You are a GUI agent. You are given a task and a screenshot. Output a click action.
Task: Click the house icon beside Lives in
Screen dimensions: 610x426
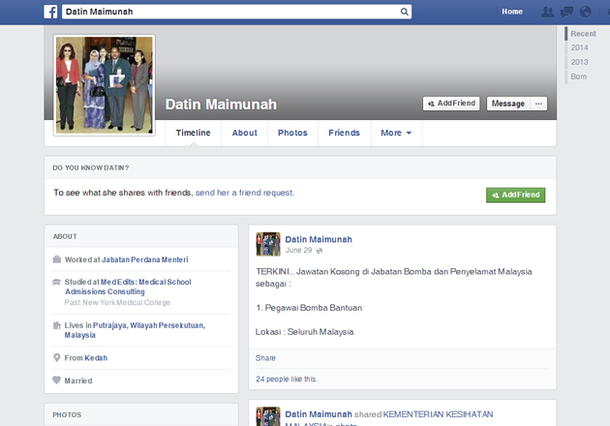pyautogui.click(x=57, y=325)
